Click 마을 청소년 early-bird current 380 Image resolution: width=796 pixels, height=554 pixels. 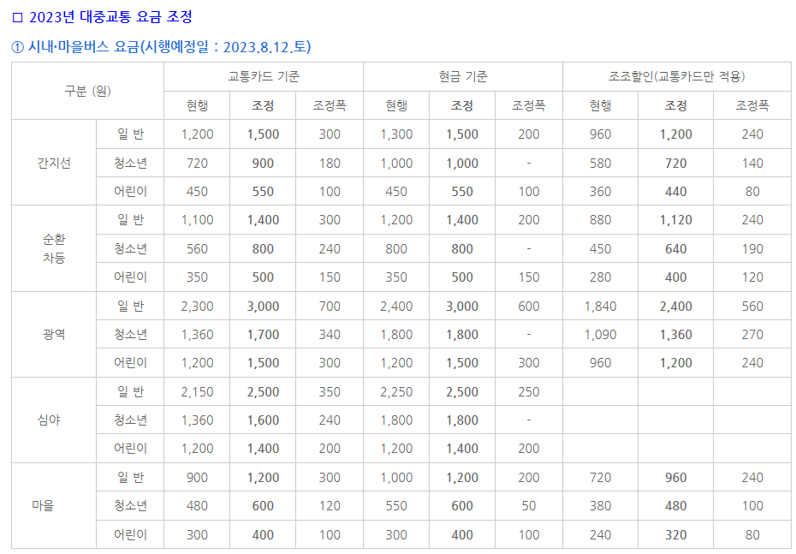tap(600, 506)
